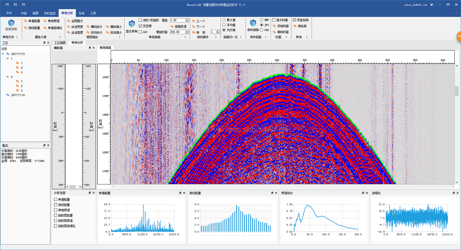
Task: Switch to the 工具 ribbon tab
Action: coord(93,13)
